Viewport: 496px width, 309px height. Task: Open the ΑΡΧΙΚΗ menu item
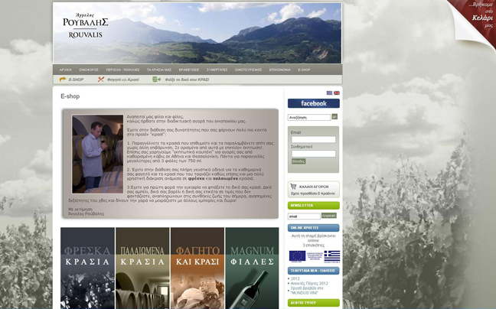66,70
